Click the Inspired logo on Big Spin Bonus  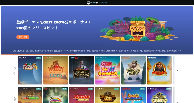pyautogui.click(x=153, y=89)
